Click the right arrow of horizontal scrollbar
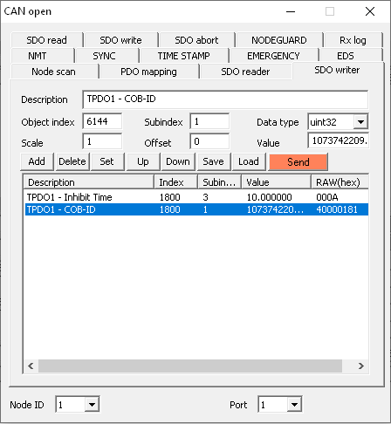Image resolution: width=391 pixels, height=424 pixels. (361, 366)
